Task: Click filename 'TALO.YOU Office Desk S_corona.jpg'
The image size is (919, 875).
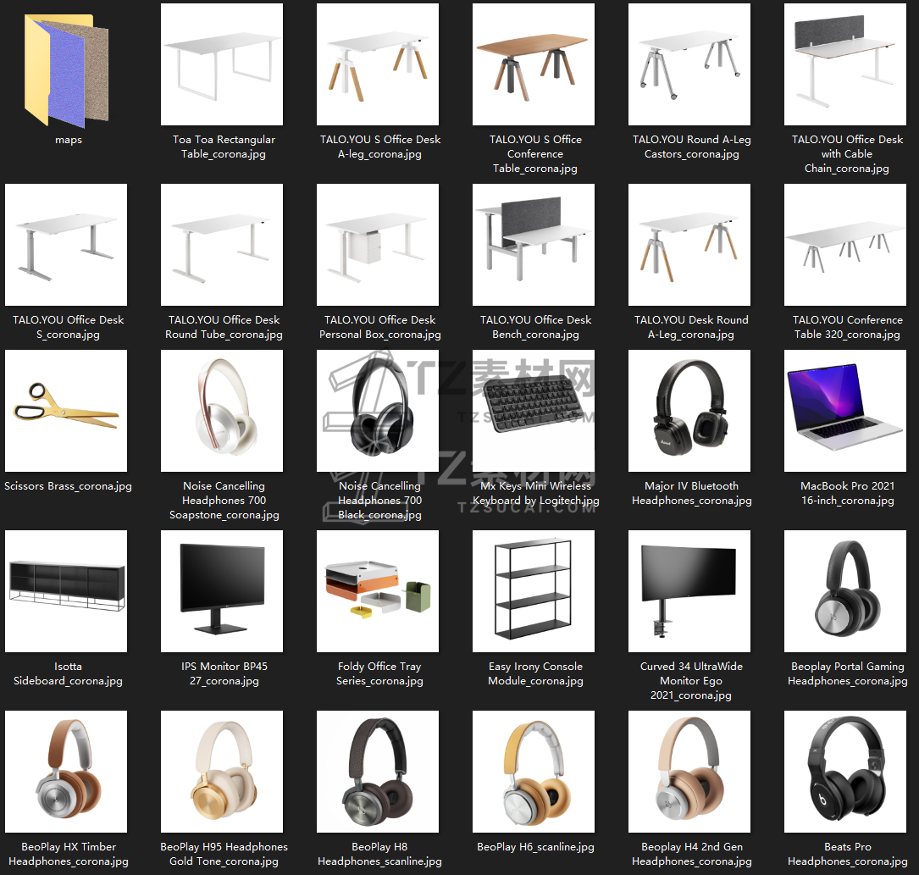Action: tap(68, 327)
